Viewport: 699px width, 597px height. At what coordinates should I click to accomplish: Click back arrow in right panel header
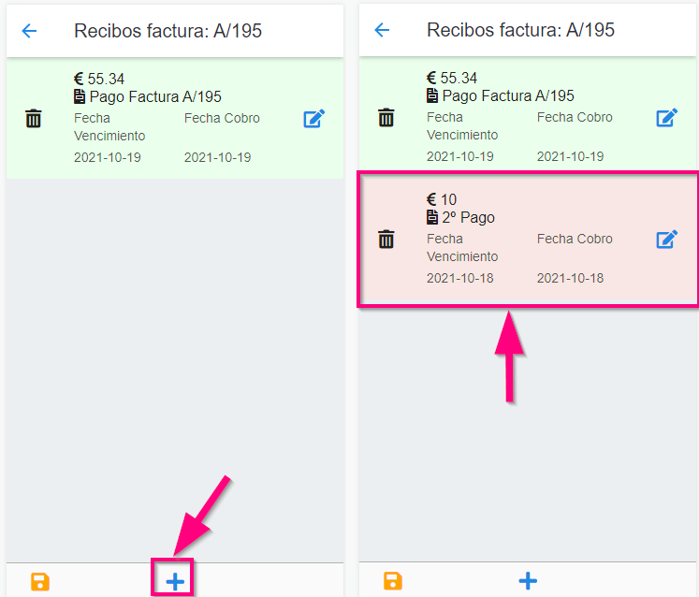coord(382,30)
